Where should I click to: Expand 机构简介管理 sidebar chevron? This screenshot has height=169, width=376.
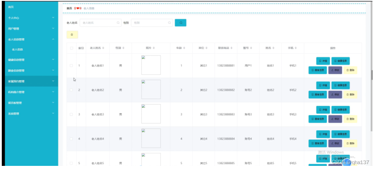53,92
